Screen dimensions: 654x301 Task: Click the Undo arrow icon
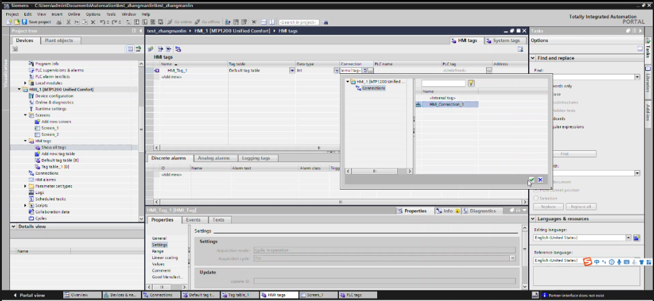pos(103,22)
